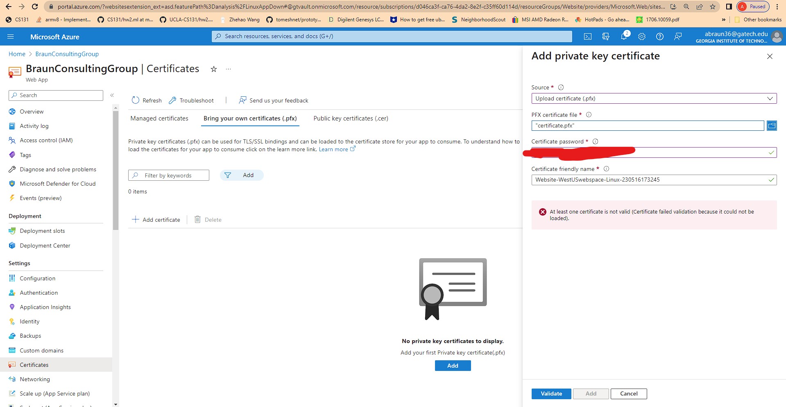The image size is (786, 407).
Task: Browse for a PFX certificate file
Action: [772, 125]
